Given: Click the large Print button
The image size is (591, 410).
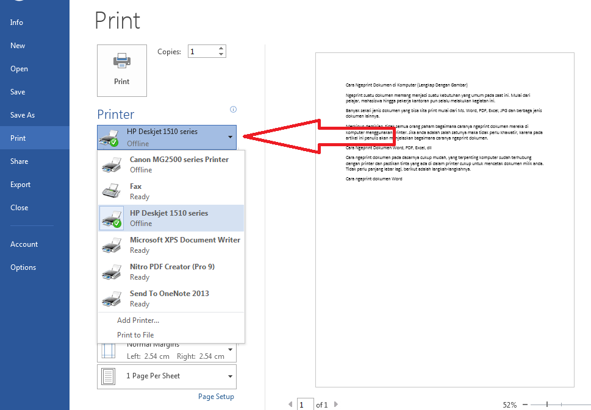Looking at the screenshot, I should (122, 71).
